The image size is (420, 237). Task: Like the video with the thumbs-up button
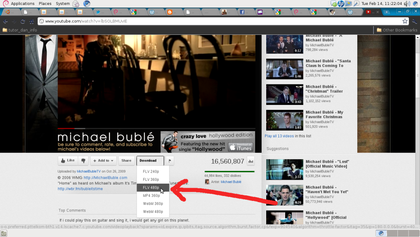(x=68, y=160)
